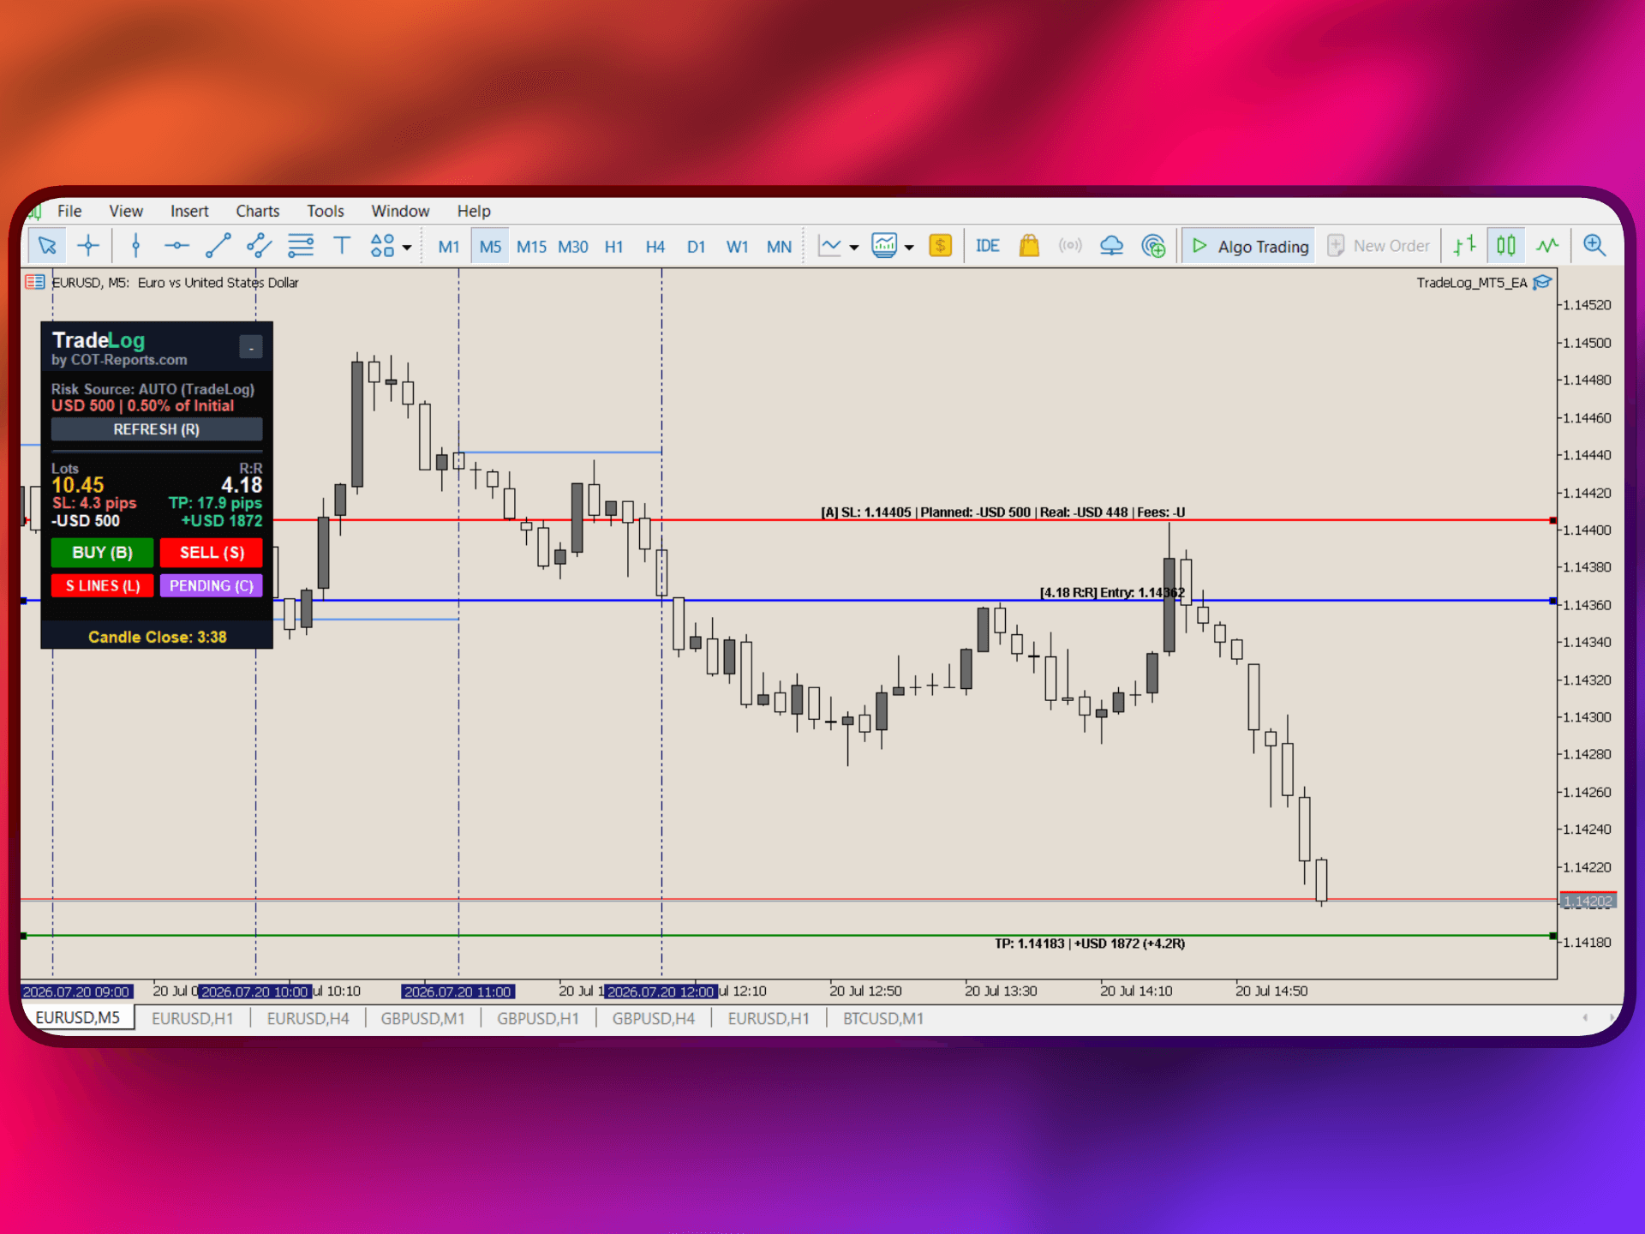1645x1234 pixels.
Task: Switch to the GBPUSD,H1 chart tab
Action: [x=538, y=1019]
